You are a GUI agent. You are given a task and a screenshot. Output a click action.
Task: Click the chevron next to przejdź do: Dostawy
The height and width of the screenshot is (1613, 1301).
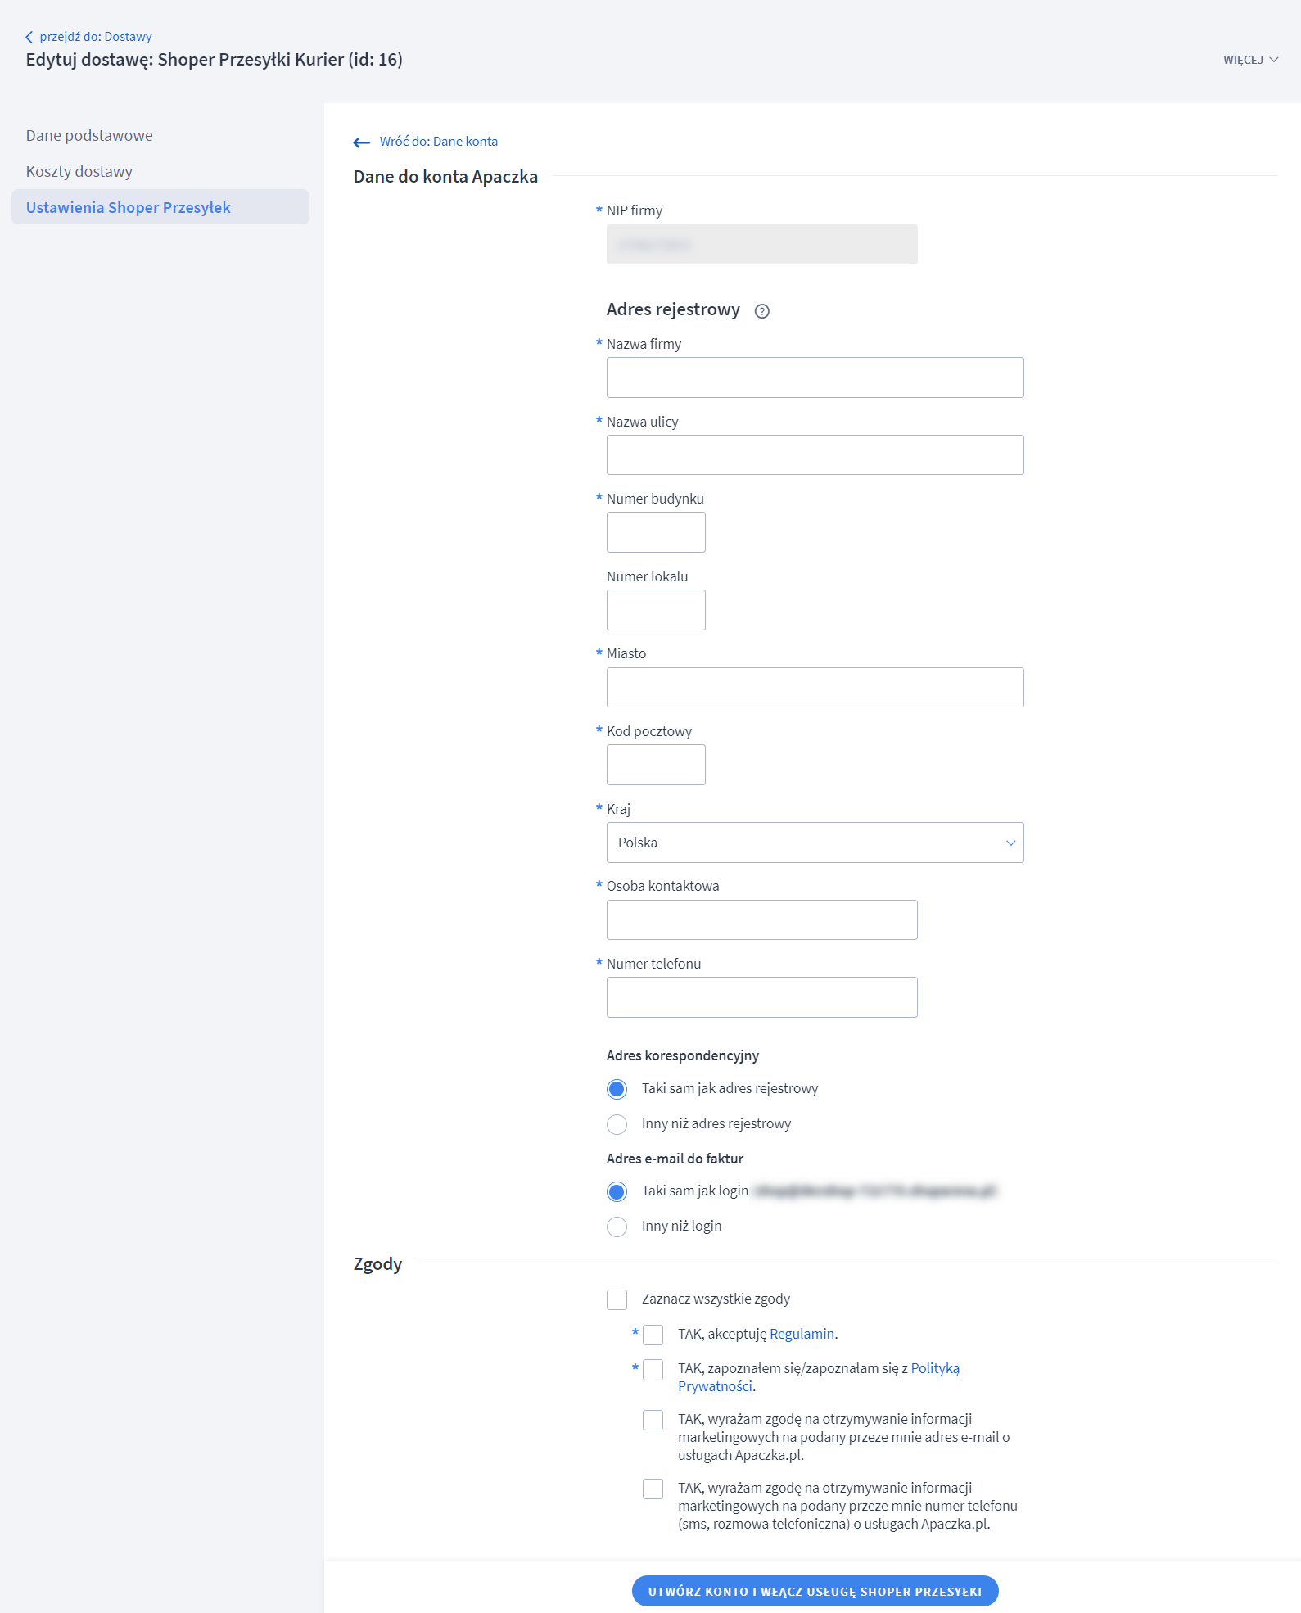tap(29, 37)
